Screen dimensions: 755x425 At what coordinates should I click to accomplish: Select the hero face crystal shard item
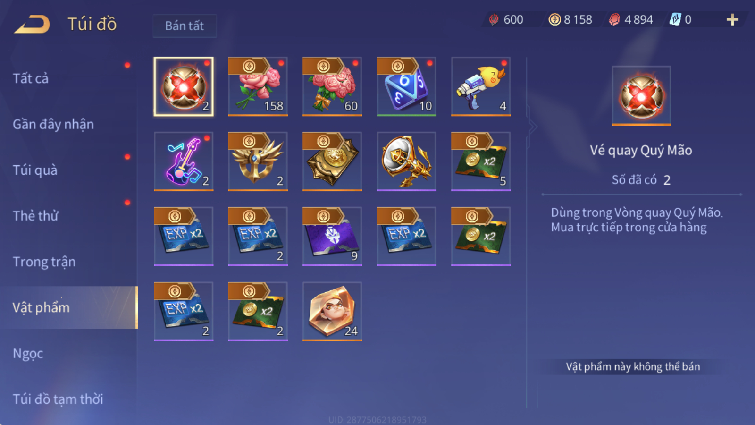point(332,312)
